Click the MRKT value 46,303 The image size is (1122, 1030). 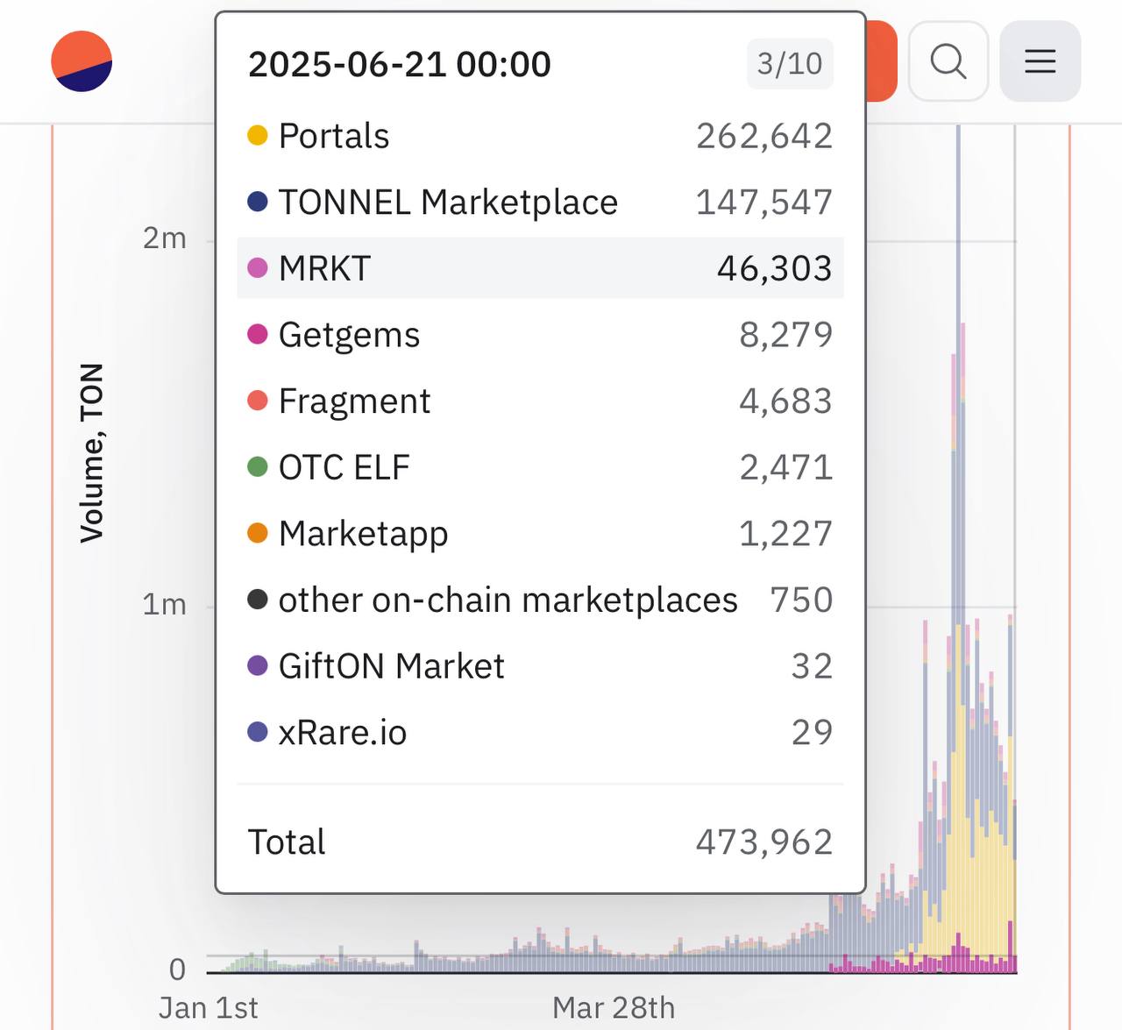point(775,268)
